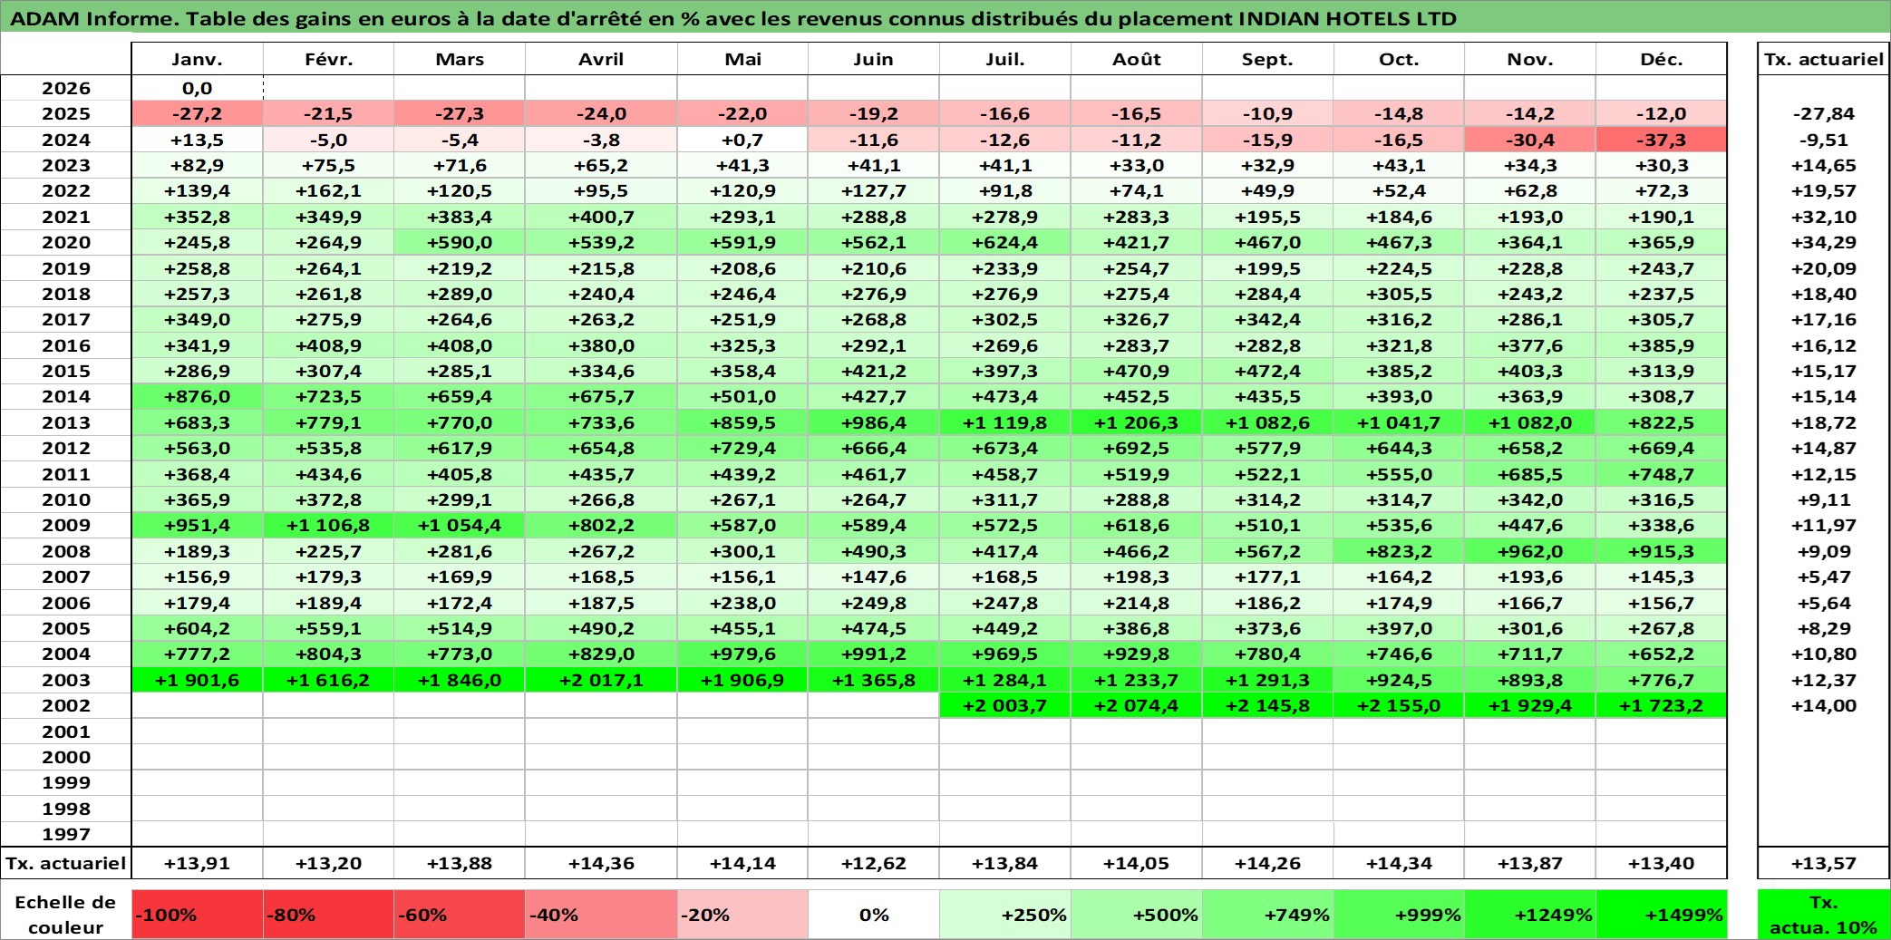Click the +14,00 actuarial rate for 2002

[1824, 705]
